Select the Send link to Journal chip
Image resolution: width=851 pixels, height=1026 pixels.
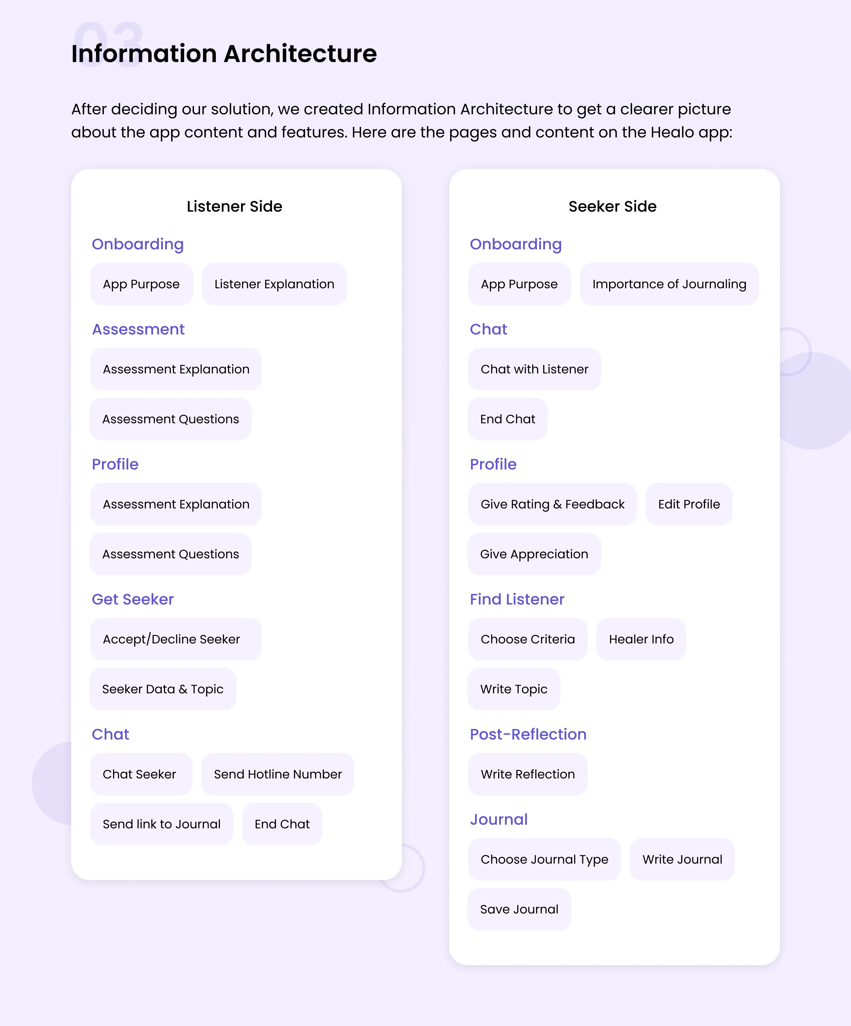coord(161,824)
